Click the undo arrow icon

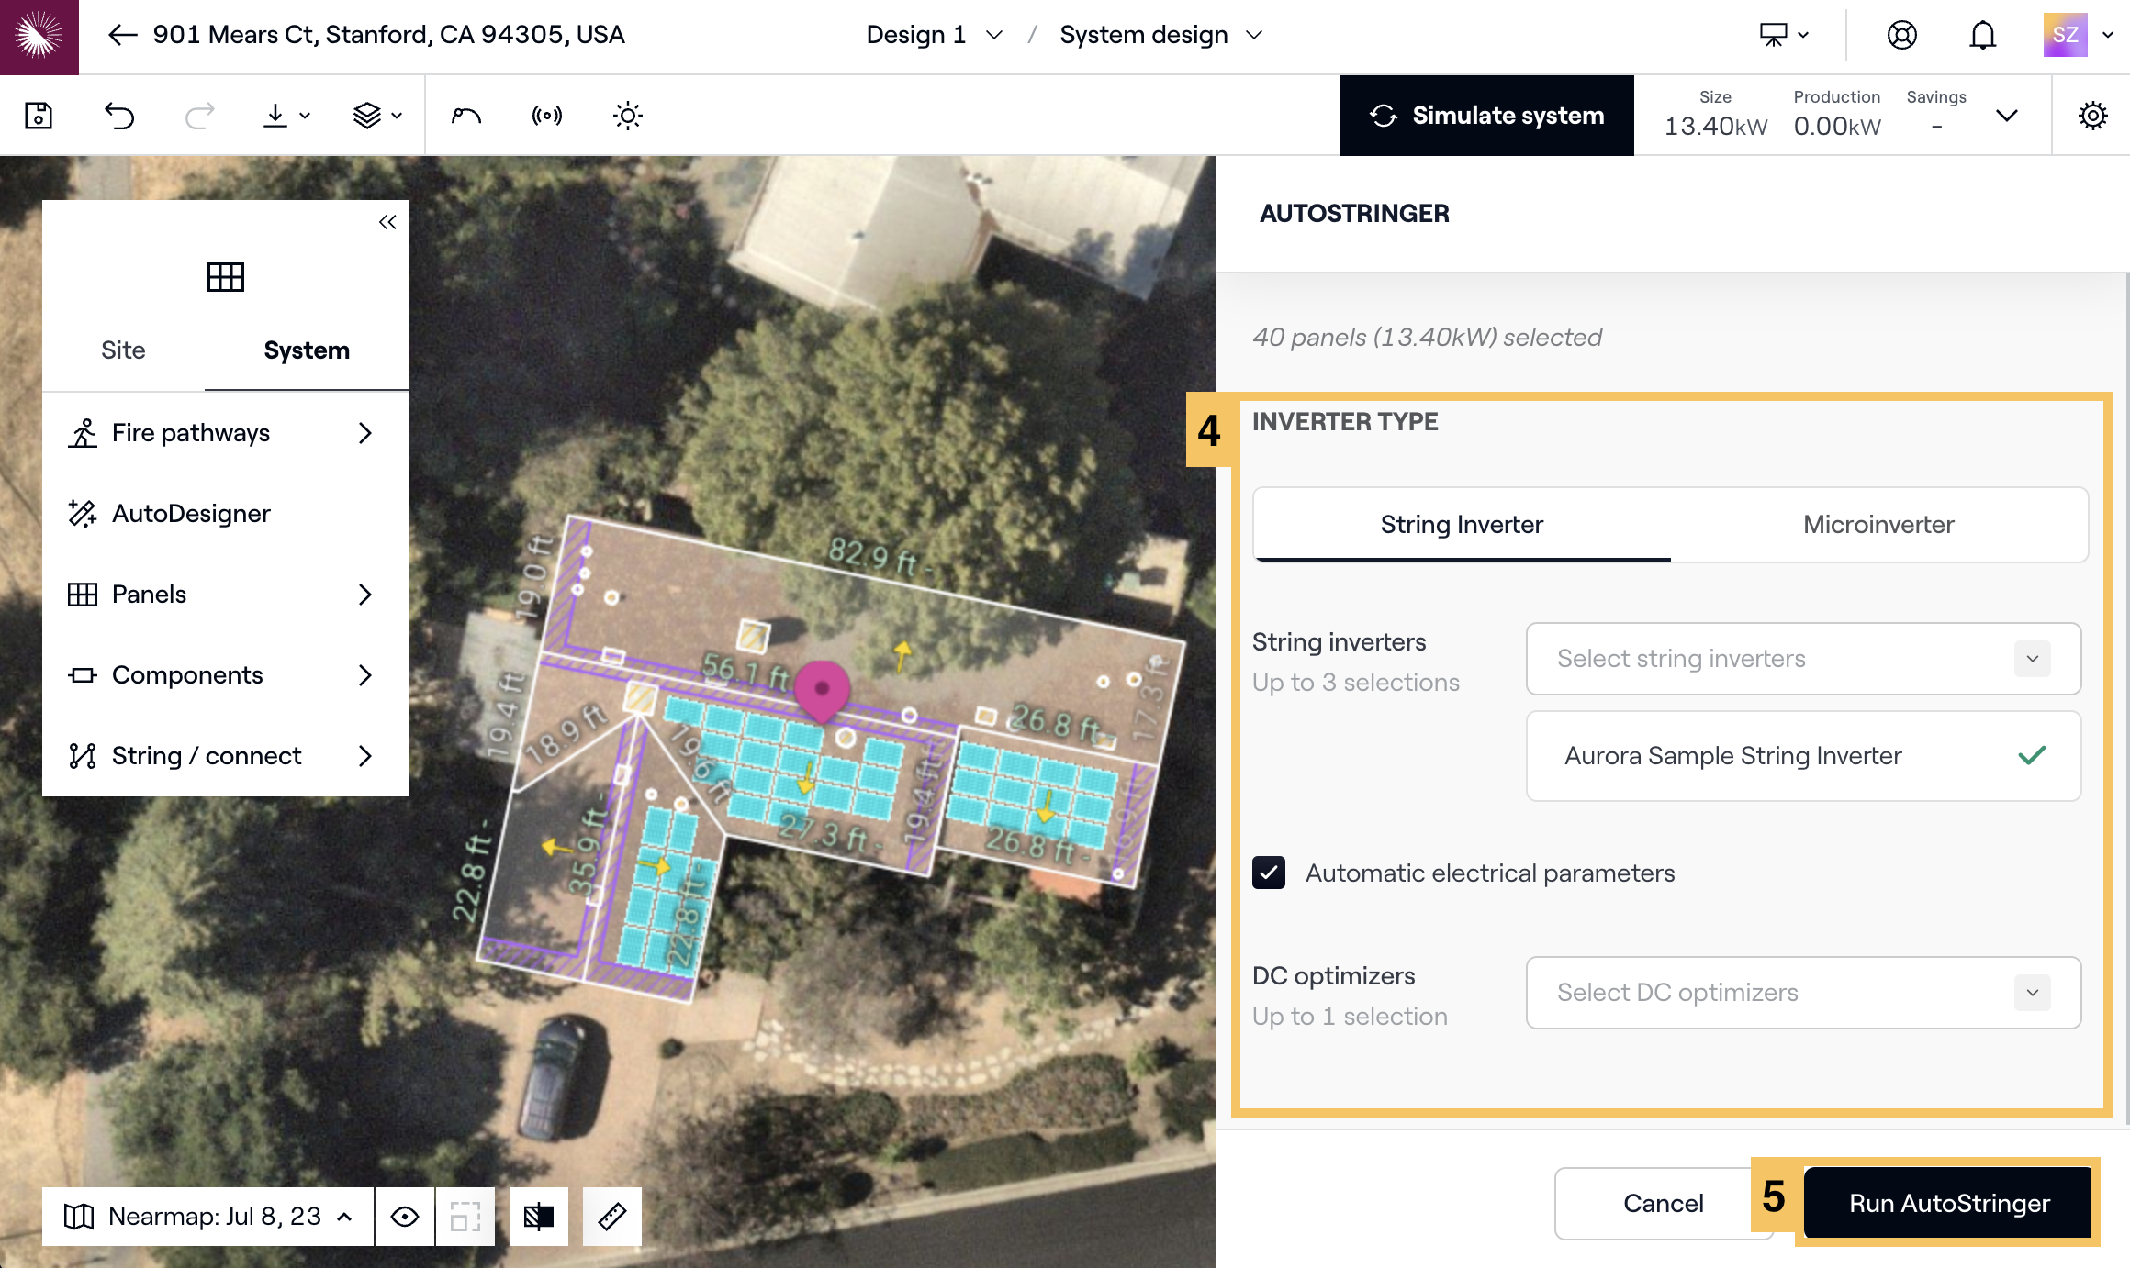click(x=119, y=116)
